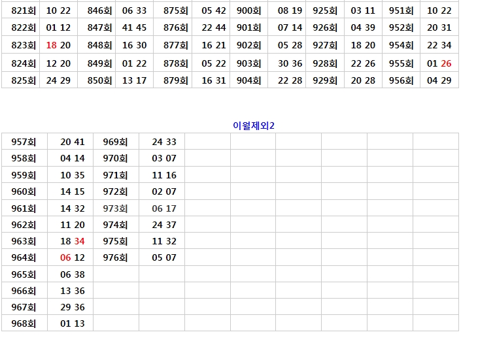Select the 821회 cell
The height and width of the screenshot is (345, 478).
pos(24,11)
